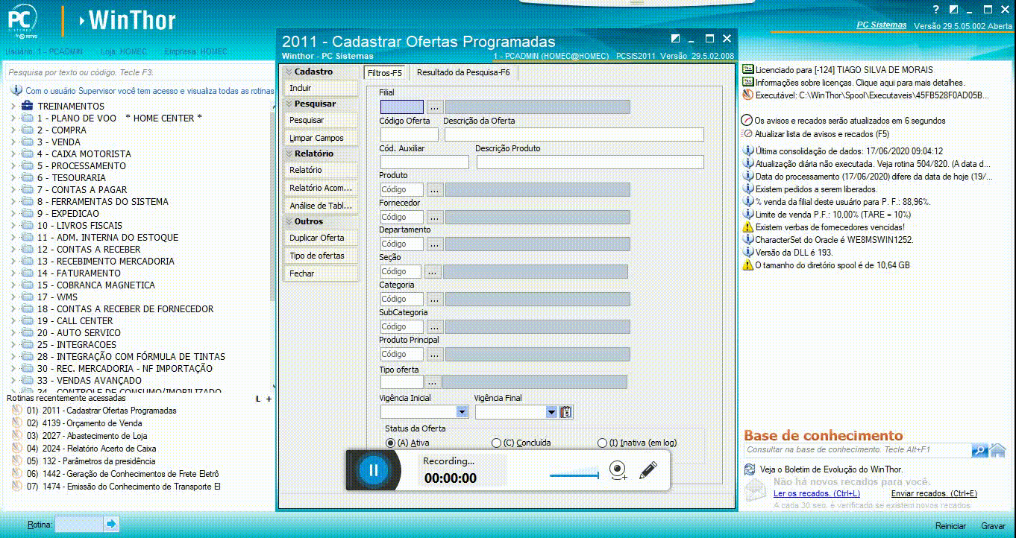Select (C) Concluída status radio button

click(497, 443)
